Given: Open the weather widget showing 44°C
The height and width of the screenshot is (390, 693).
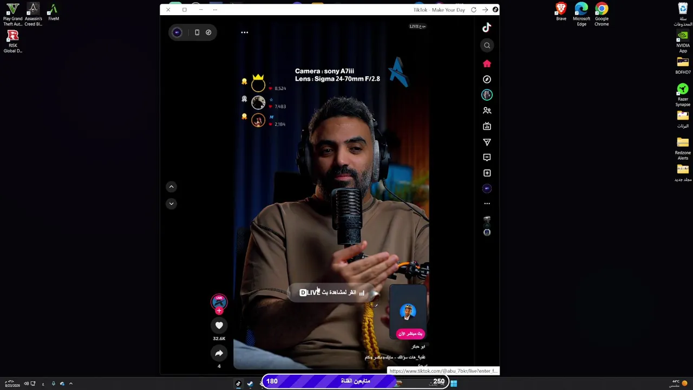Looking at the screenshot, I should (x=679, y=383).
